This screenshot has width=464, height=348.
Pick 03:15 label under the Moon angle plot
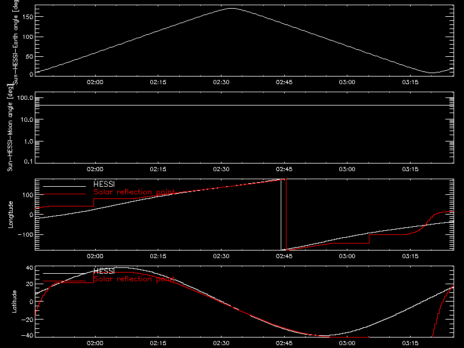410,169
